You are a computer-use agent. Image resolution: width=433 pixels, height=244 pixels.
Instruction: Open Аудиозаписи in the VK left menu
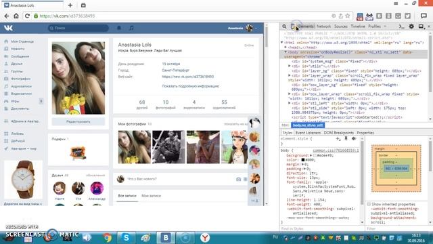(x=21, y=86)
